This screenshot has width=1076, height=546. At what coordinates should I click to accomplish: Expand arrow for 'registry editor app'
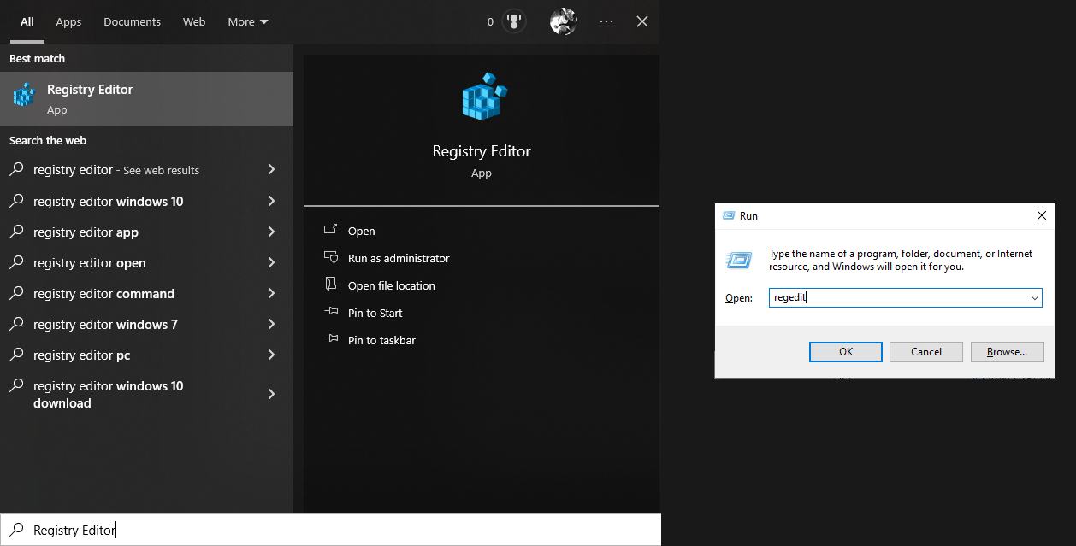pyautogui.click(x=271, y=232)
